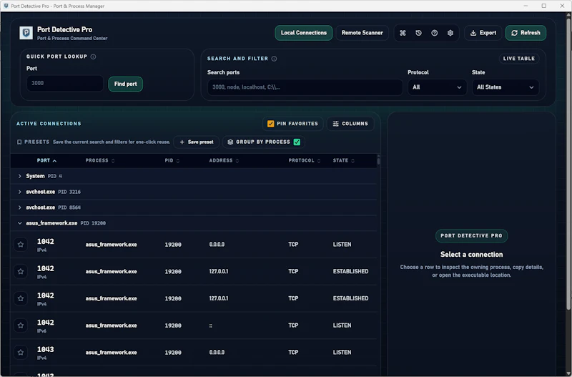Switch to the Remote Scanner tab

click(x=362, y=33)
